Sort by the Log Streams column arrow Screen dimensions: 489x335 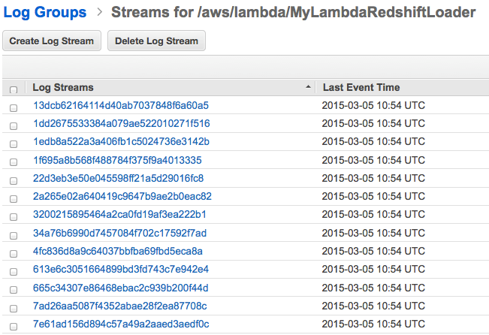308,87
